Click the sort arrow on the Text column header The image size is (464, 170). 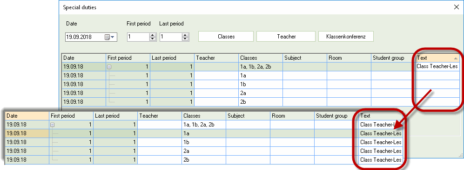pos(456,59)
